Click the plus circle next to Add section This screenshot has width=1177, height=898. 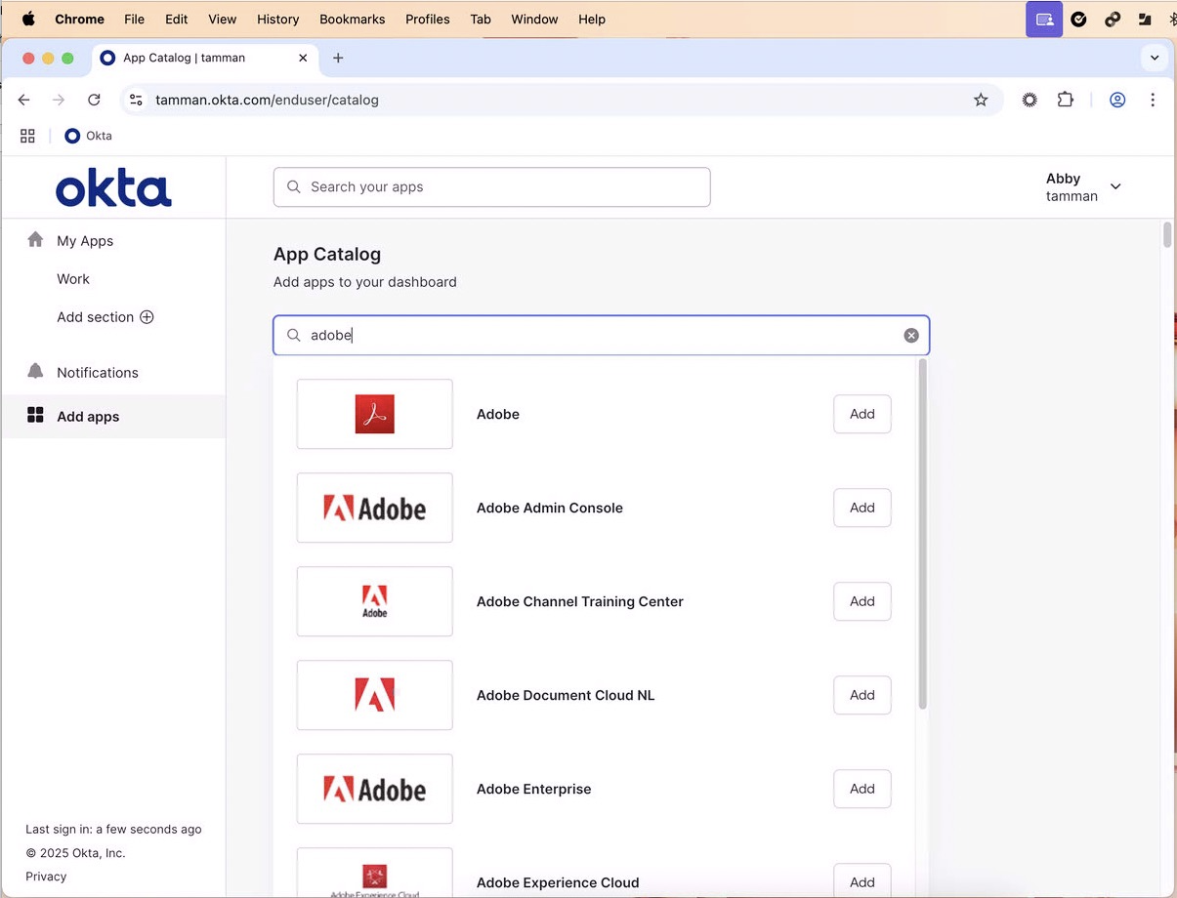click(147, 317)
